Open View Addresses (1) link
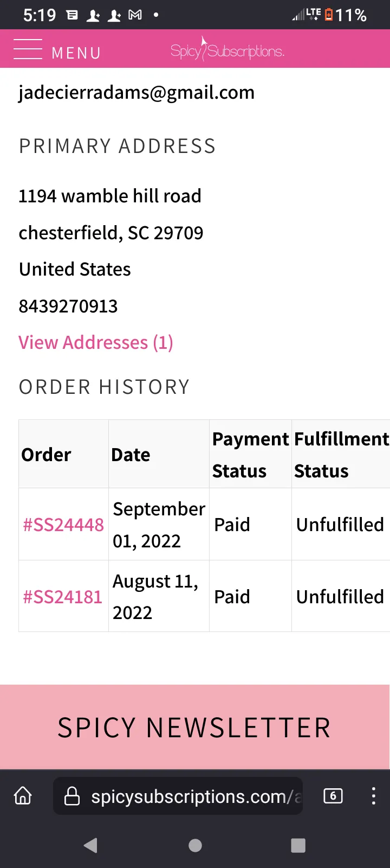The width and height of the screenshot is (390, 868). pyautogui.click(x=96, y=342)
